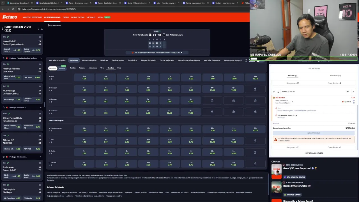Image resolution: width=359 pixels, height=202 pixels.
Task: Click the S/80 Apuesta Gratis offer button
Action: point(294,177)
